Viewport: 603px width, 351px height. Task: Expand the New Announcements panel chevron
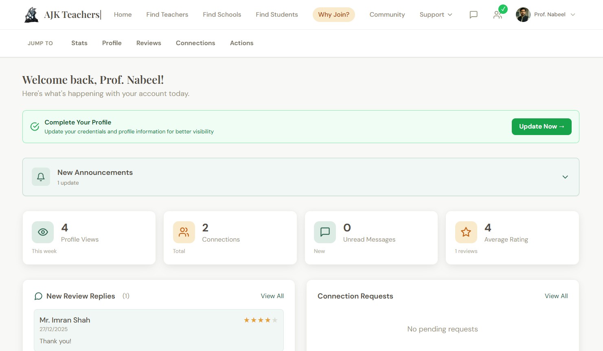(565, 177)
